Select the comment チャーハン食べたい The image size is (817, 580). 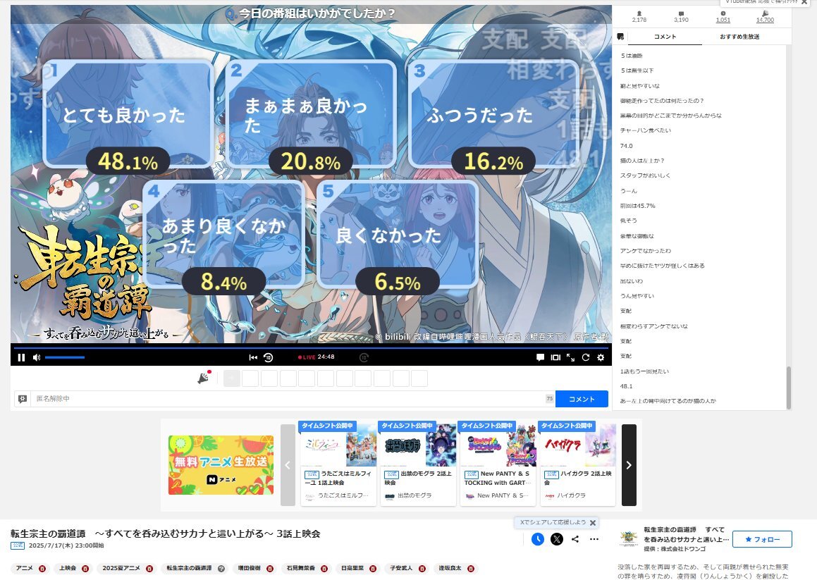click(646, 130)
